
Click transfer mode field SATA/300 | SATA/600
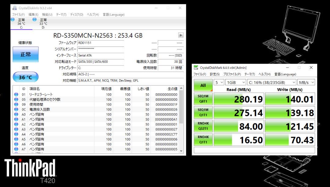[101, 62]
